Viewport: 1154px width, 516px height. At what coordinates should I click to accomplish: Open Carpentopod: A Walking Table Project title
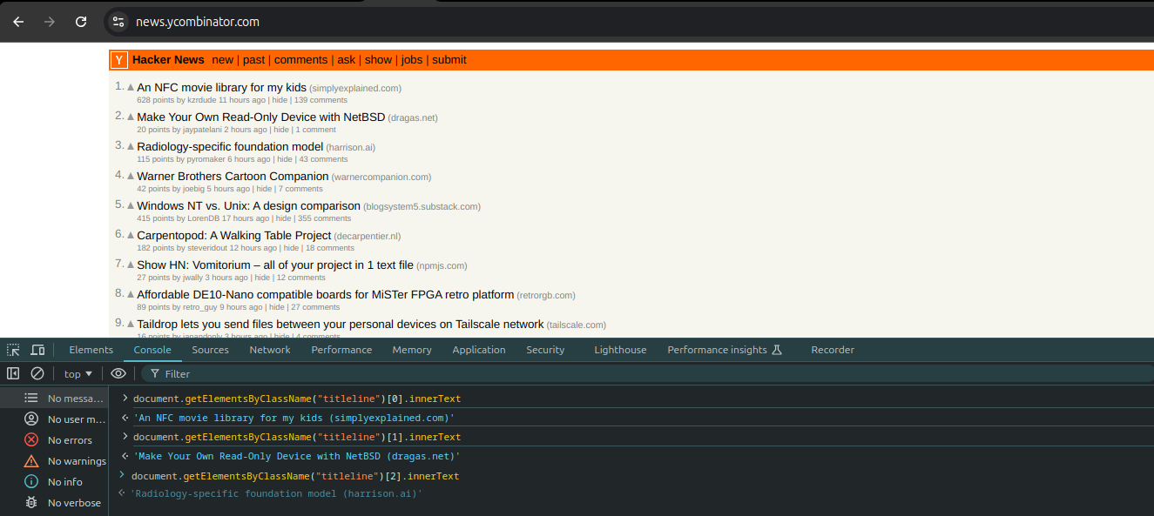[234, 236]
